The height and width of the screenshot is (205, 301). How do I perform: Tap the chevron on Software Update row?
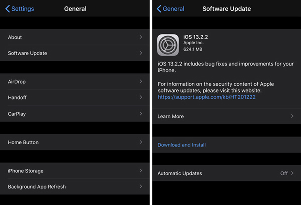pyautogui.click(x=141, y=53)
